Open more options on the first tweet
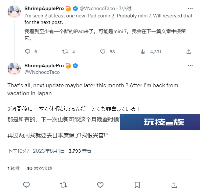Viewport: 200px width, 194px height. pyautogui.click(x=190, y=9)
